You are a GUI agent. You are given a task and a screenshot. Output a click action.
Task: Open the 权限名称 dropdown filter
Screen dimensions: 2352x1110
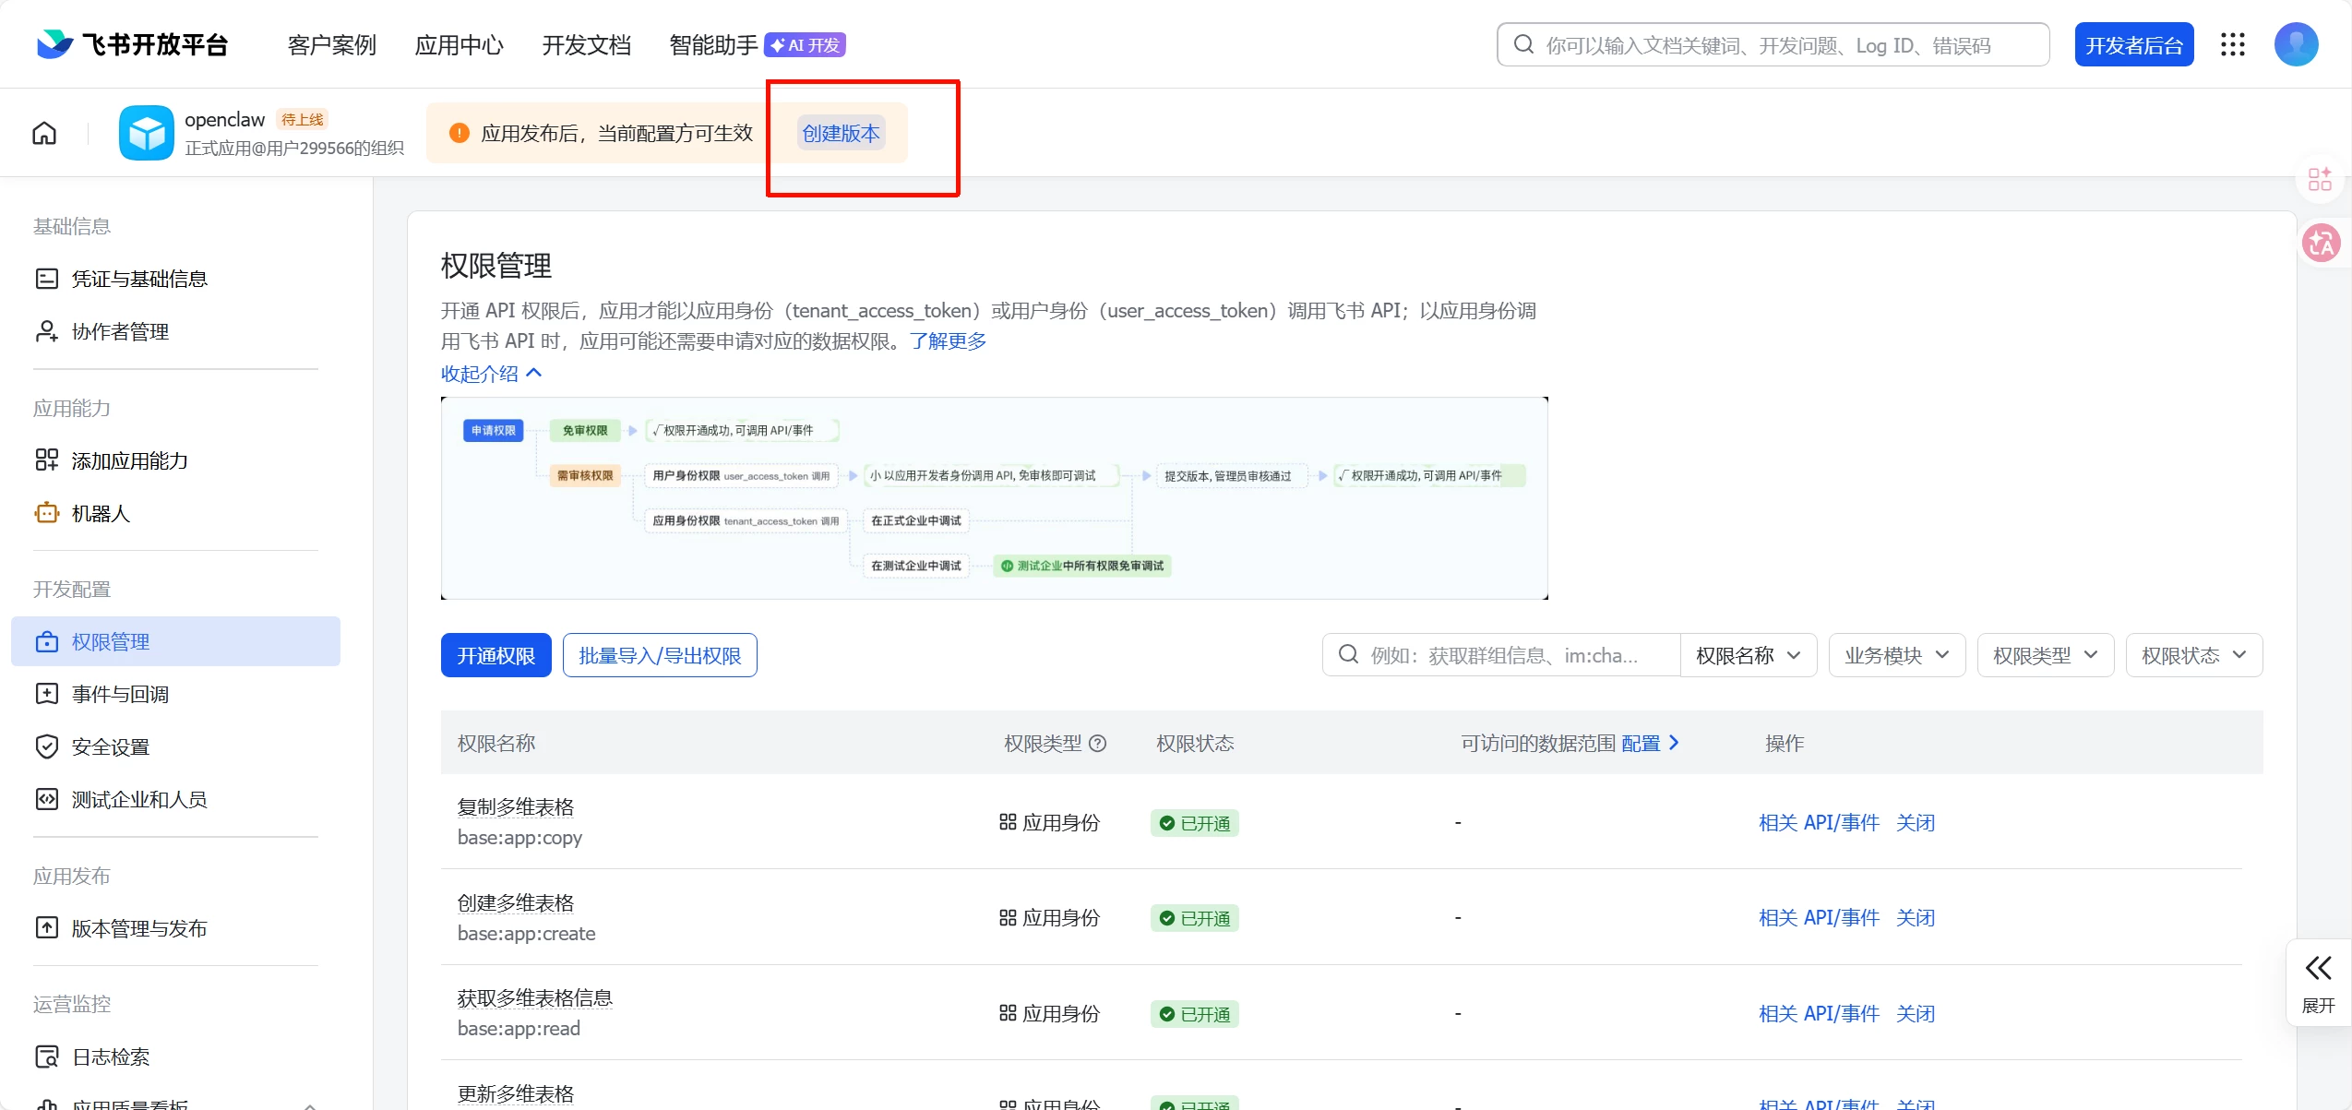click(x=1748, y=655)
